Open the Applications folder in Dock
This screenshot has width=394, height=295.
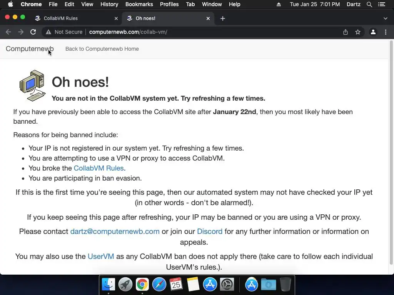(252, 285)
